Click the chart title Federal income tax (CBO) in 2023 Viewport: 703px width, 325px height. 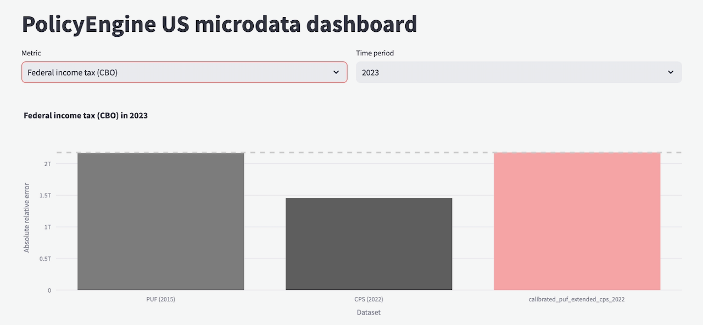[86, 116]
